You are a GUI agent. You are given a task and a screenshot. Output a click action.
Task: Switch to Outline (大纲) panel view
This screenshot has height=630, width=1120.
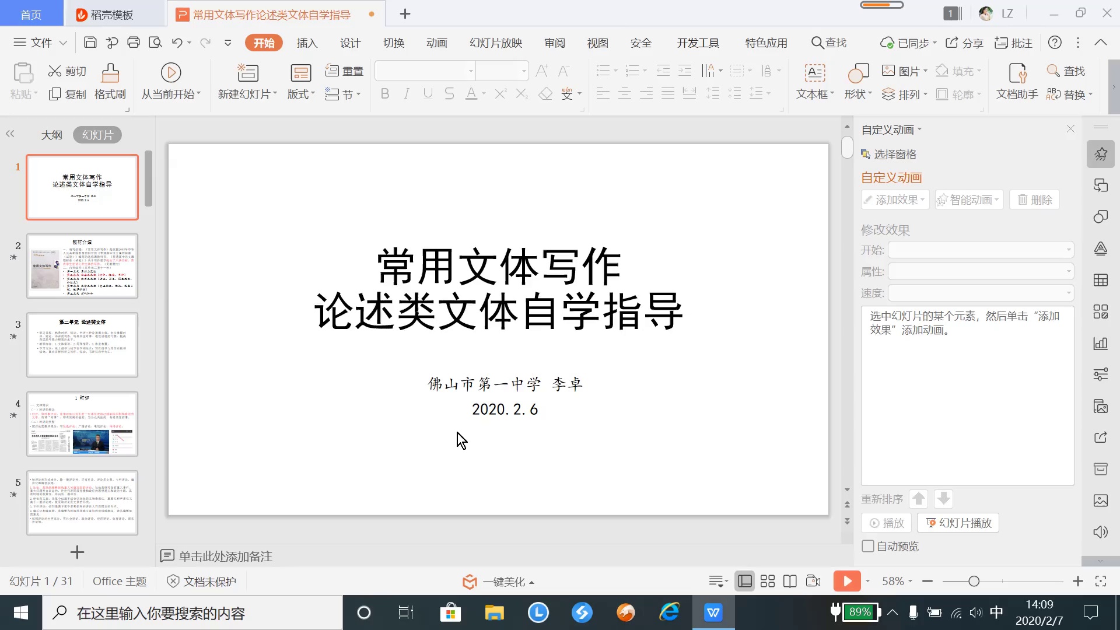click(51, 135)
